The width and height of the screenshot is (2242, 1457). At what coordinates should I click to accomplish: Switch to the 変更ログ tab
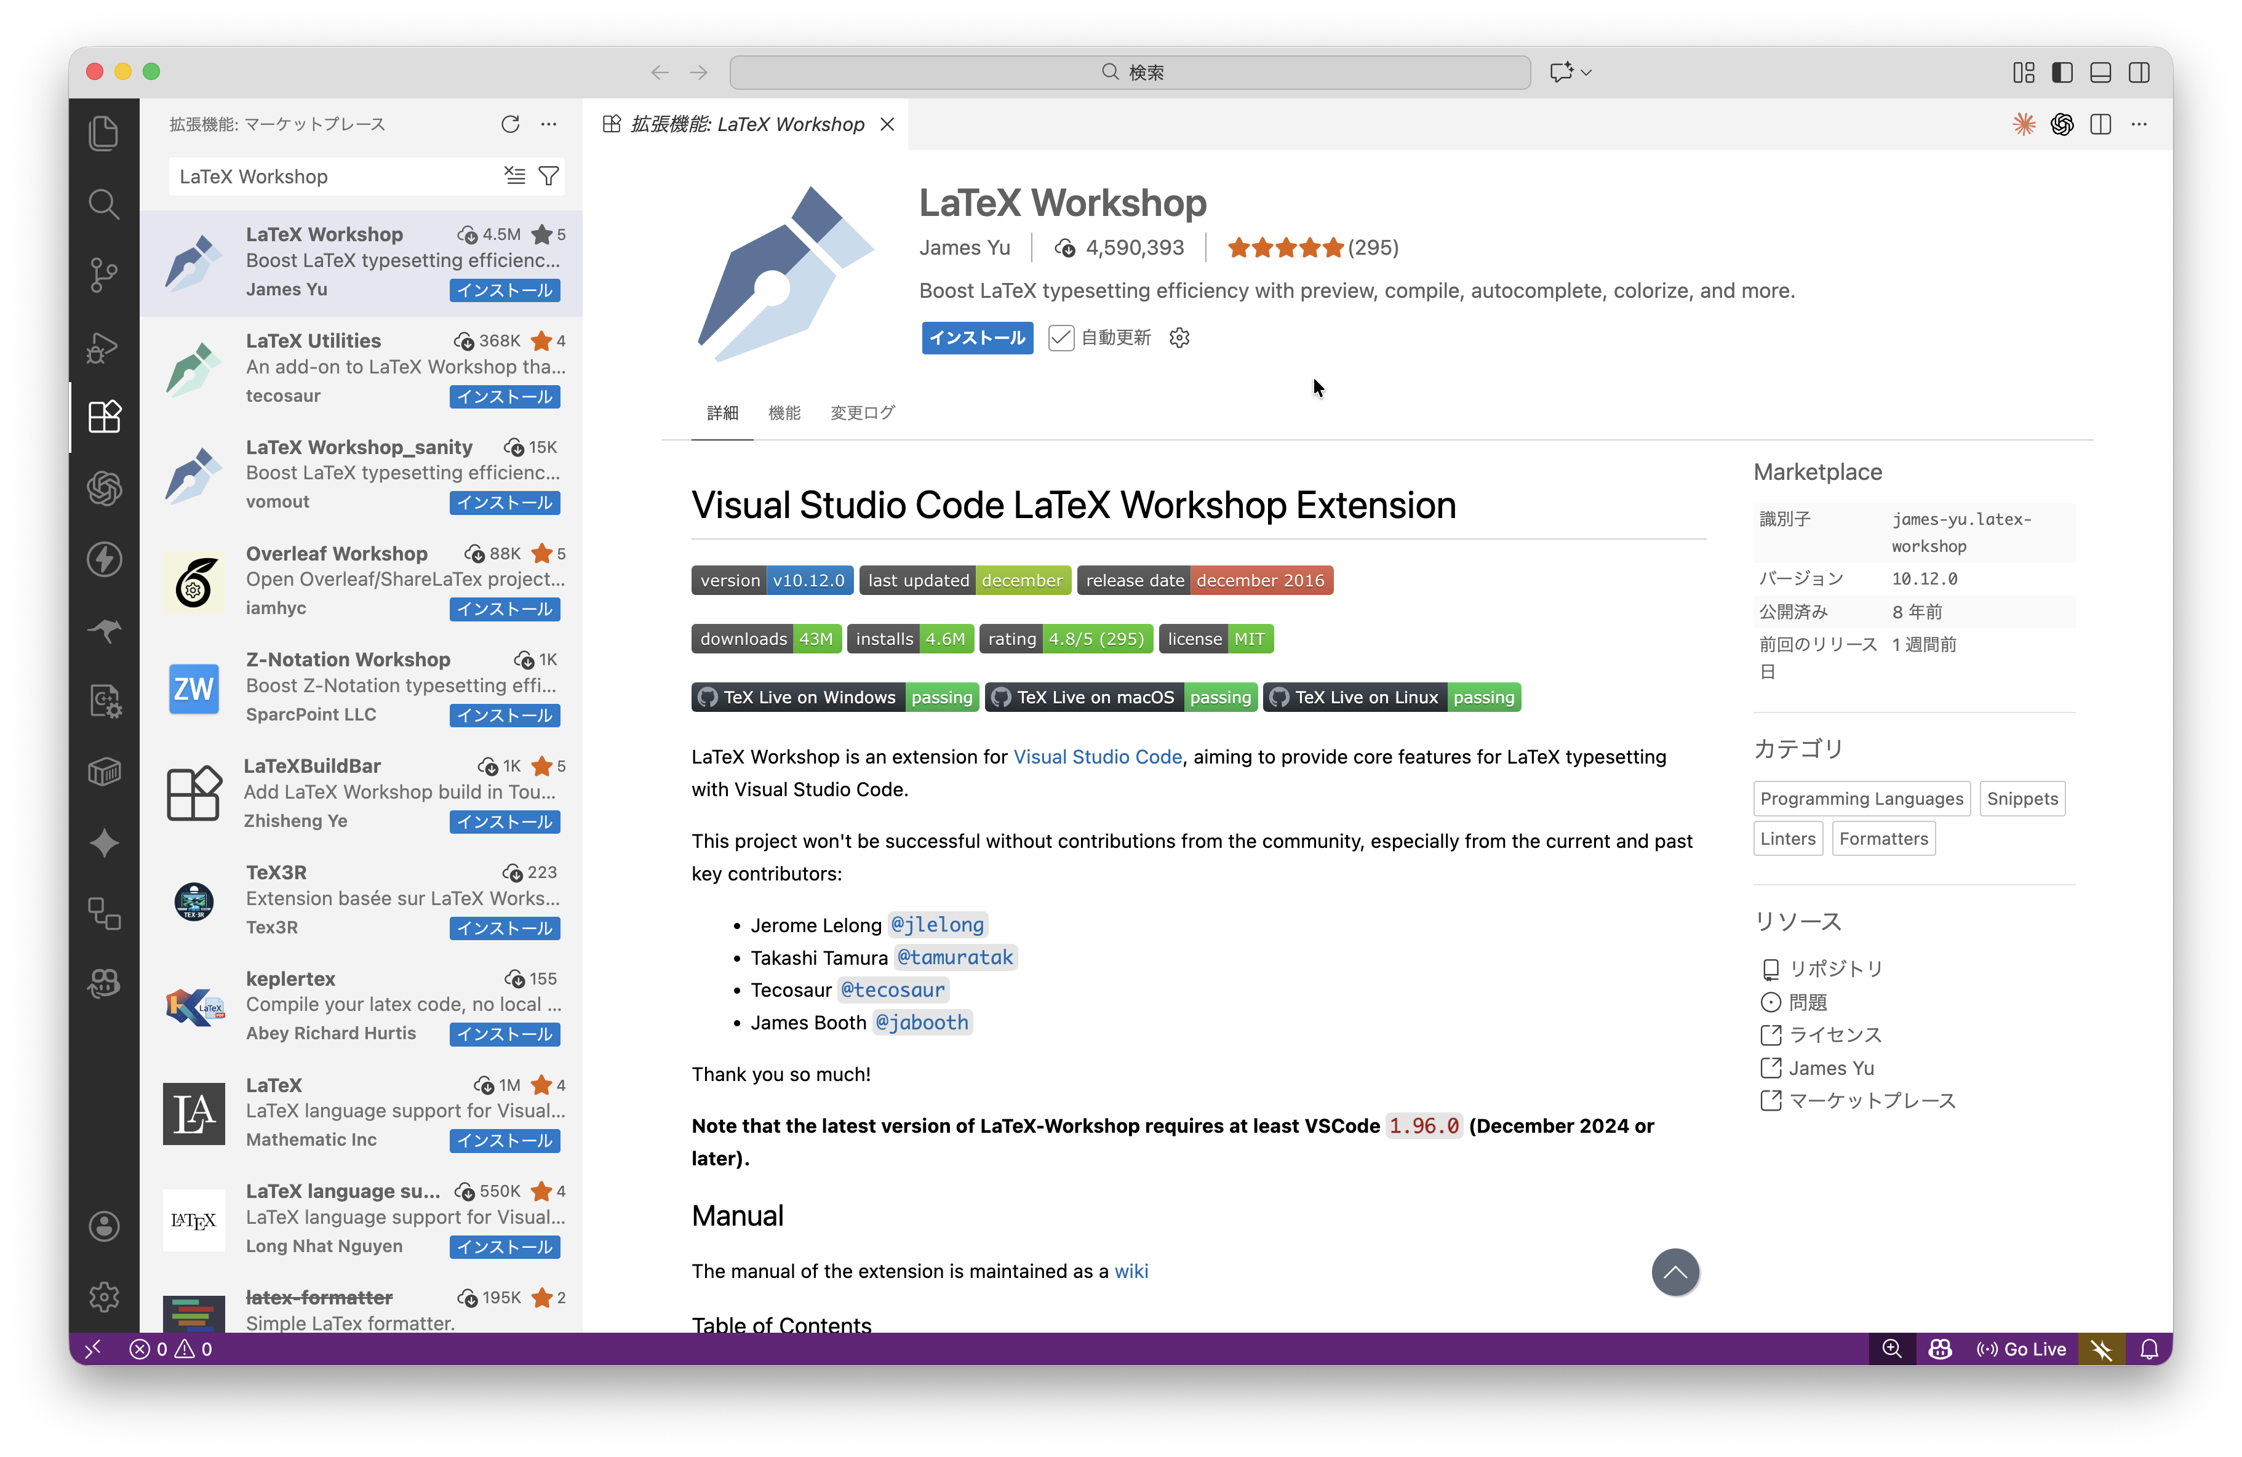[862, 412]
